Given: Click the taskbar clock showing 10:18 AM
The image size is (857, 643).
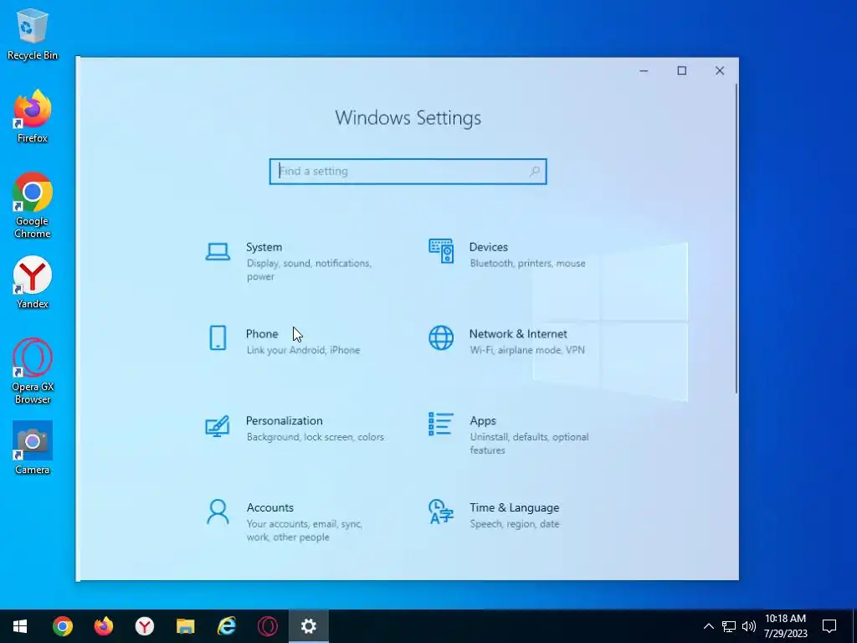Looking at the screenshot, I should pyautogui.click(x=785, y=626).
